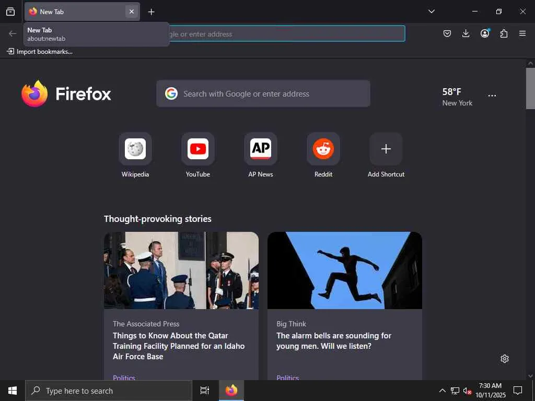This screenshot has height=401, width=535.
Task: Click The Associated Press source label
Action: click(146, 324)
